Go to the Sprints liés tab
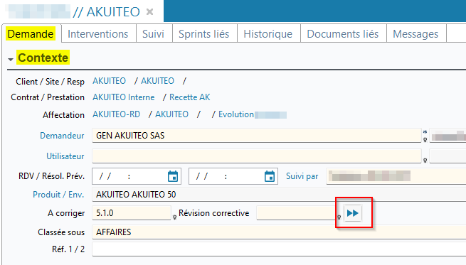 pos(204,34)
